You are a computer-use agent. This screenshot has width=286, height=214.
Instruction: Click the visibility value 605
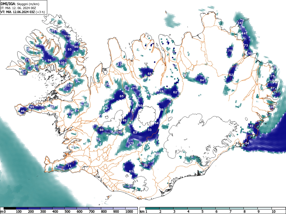87,104
